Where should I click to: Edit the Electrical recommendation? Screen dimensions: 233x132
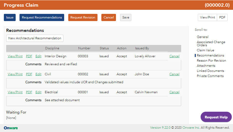38,92
